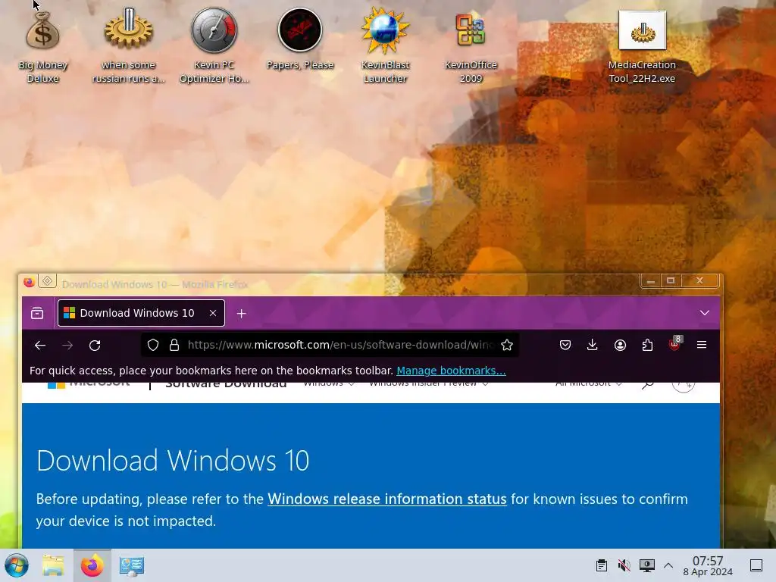This screenshot has width=776, height=582.
Task: Click the taskbar clock showing 07:57
Action: click(708, 565)
